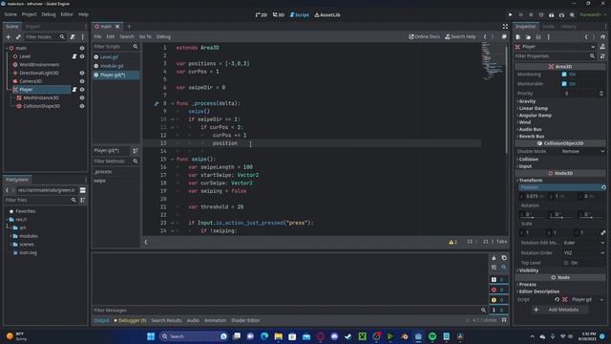Hide the MeshInstance3D node
Viewport: 611px width, 344px height.
pos(82,97)
